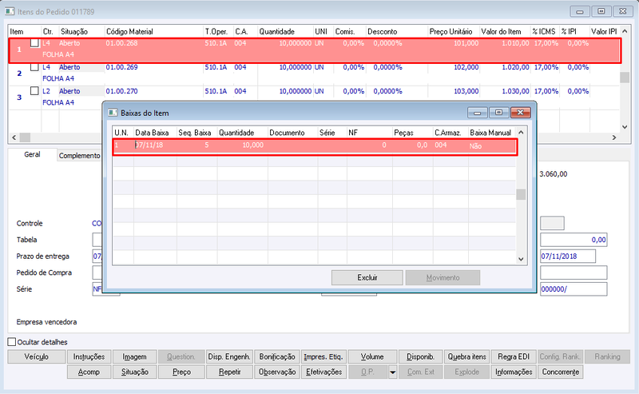Click the Acomp button
The image size is (639, 394).
click(x=89, y=372)
